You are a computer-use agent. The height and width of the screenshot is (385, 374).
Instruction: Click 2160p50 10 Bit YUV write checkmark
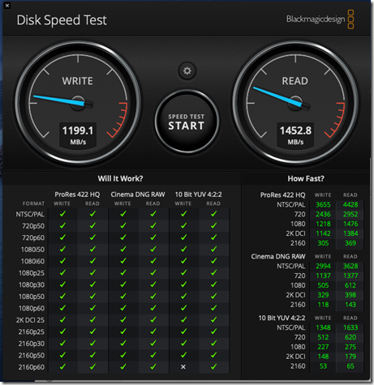[183, 355]
